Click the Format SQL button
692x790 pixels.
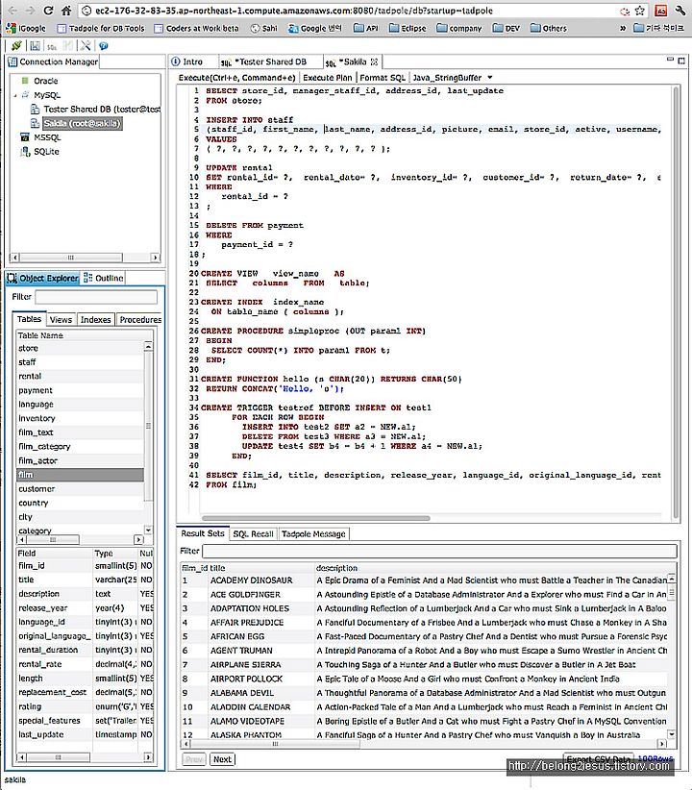point(382,78)
